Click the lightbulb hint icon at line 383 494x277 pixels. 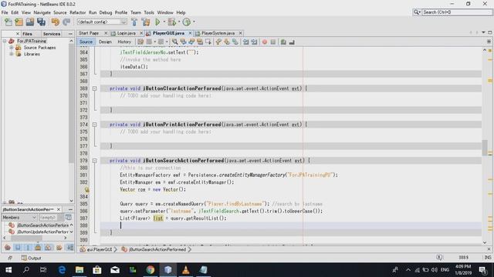[x=86, y=190]
